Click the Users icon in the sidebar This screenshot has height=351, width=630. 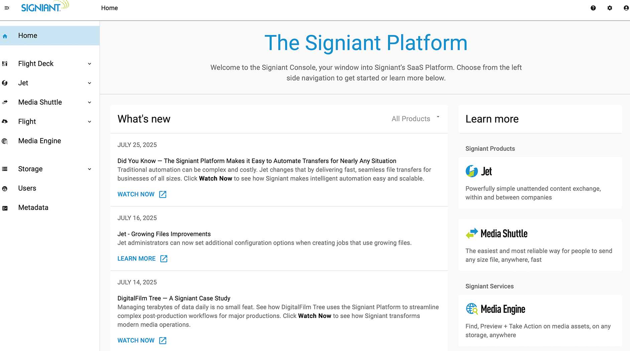[5, 189]
